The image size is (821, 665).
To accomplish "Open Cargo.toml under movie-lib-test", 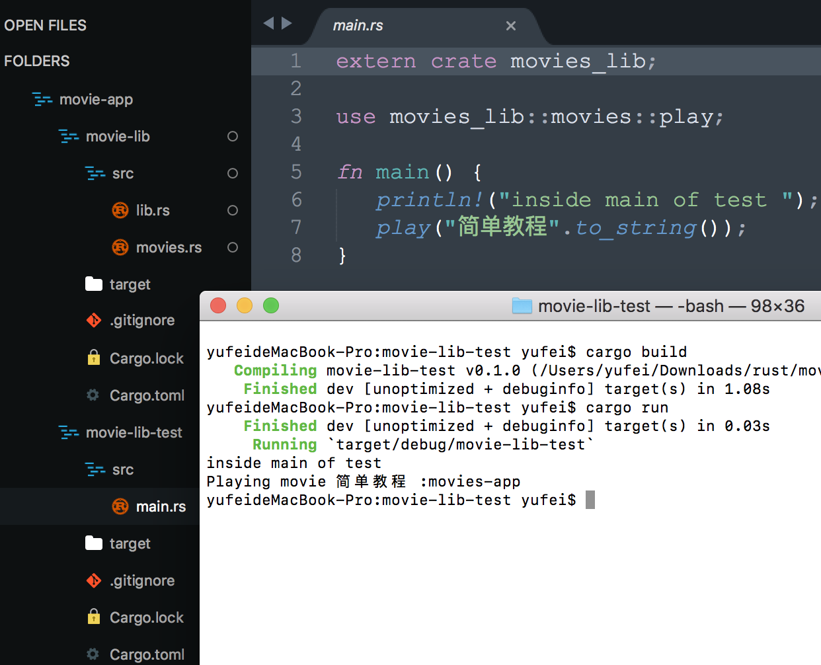I will [x=147, y=654].
